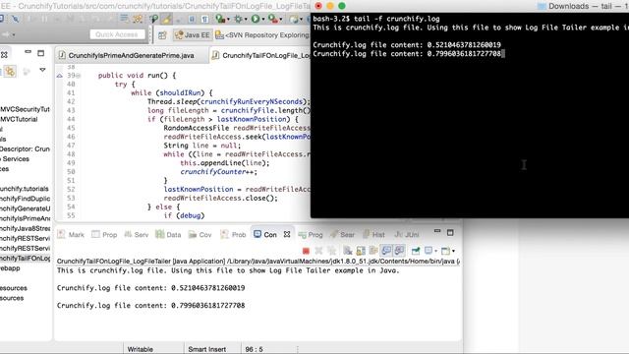Click the Quick Access search field
629x354 pixels.
tap(117, 34)
